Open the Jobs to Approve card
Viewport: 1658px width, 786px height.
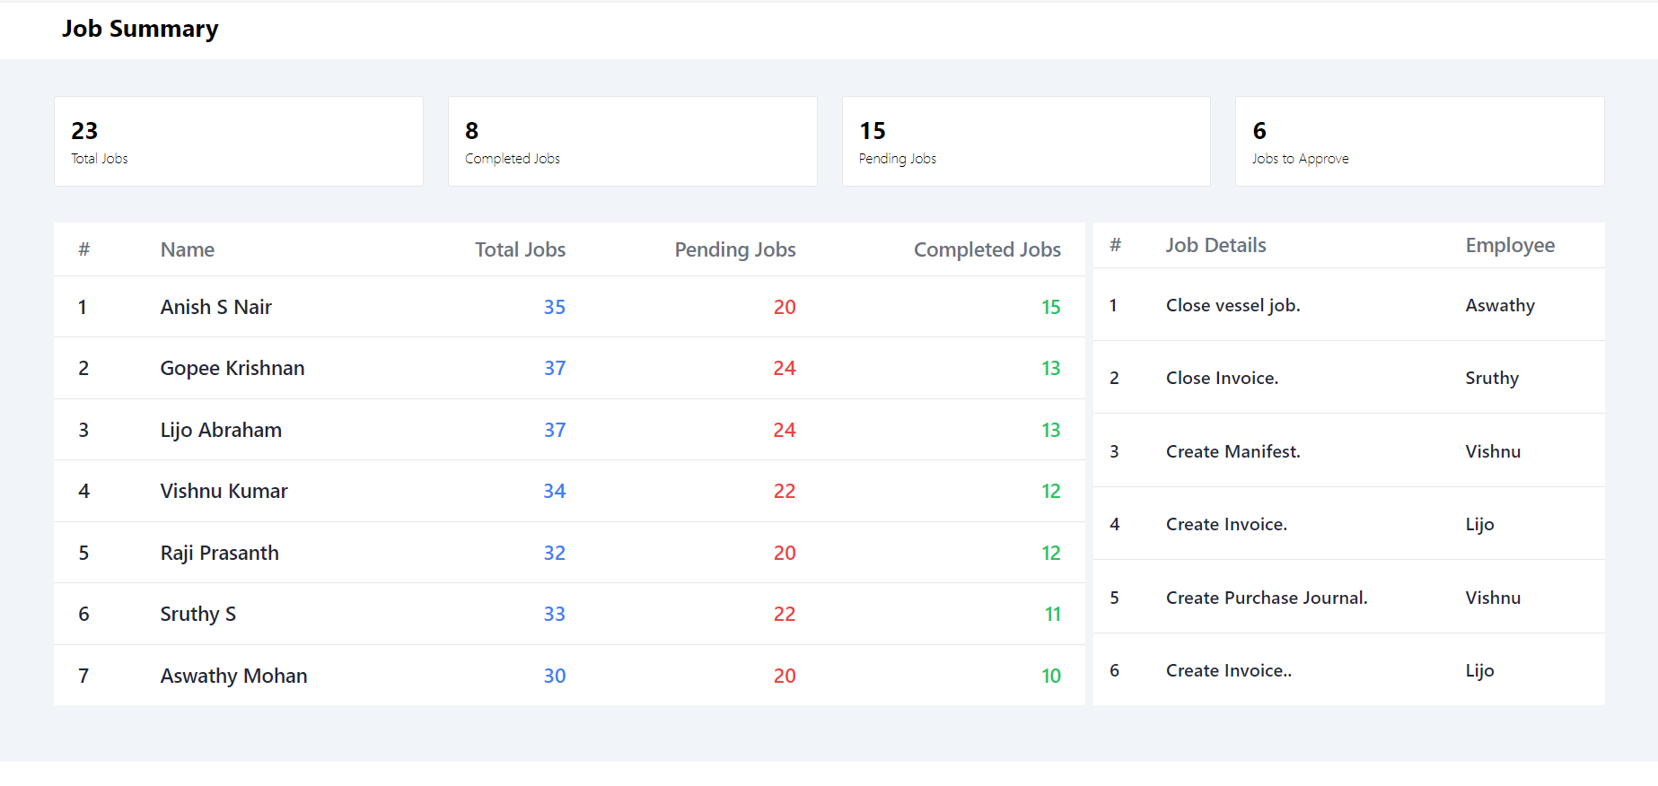point(1419,141)
